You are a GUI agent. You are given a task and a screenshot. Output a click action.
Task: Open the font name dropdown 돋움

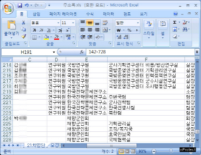[45, 23]
